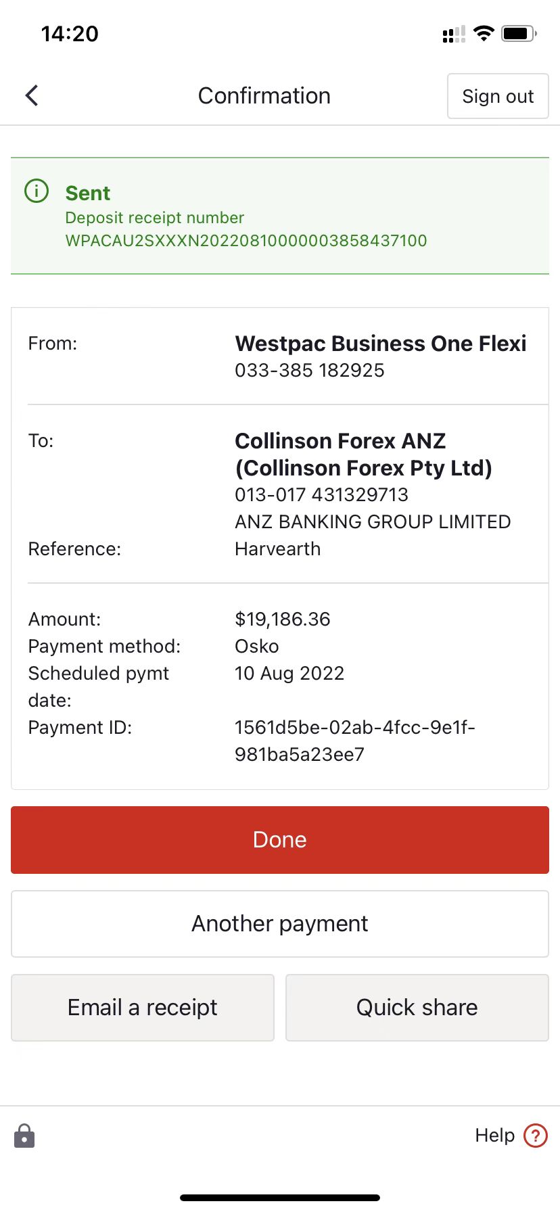Open Help question mark icon
The image size is (560, 1212).
pos(536,1136)
